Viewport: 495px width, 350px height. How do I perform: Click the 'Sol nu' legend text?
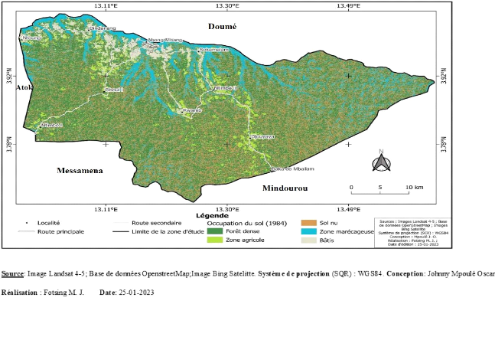[329, 223]
